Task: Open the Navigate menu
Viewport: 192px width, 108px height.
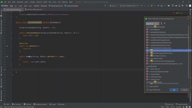Action: coord(20,2)
